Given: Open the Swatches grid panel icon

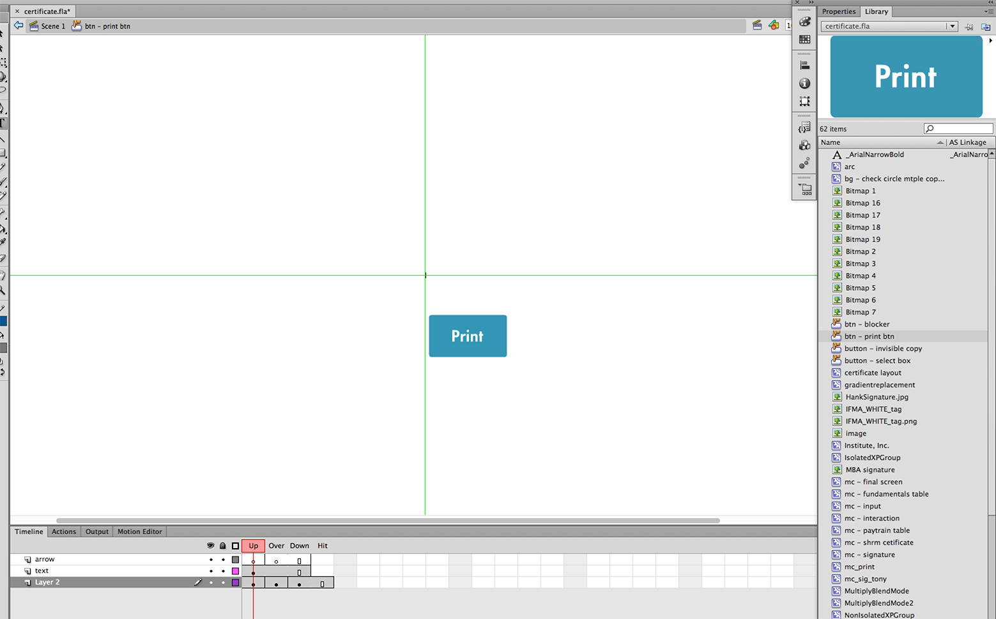Looking at the screenshot, I should tap(804, 40).
